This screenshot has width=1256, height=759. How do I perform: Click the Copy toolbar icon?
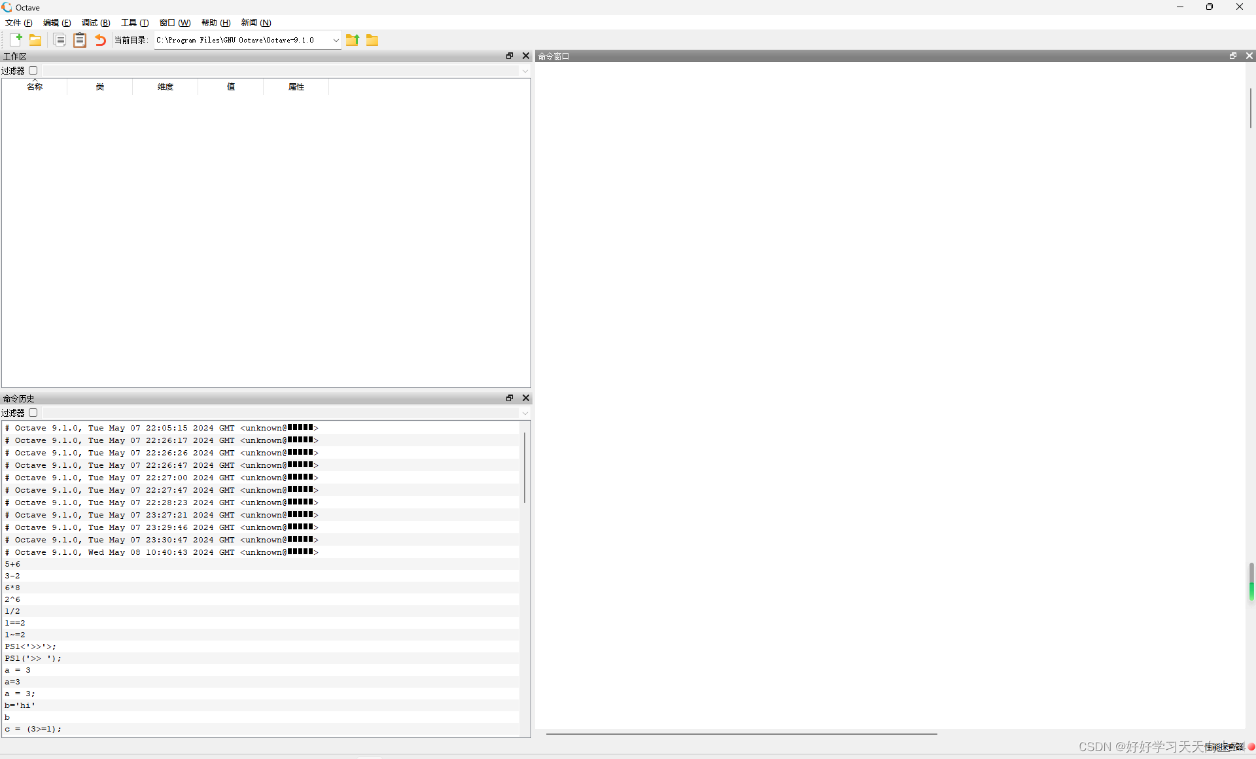[x=60, y=40]
